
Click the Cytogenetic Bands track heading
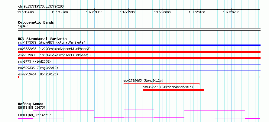pos(36,22)
